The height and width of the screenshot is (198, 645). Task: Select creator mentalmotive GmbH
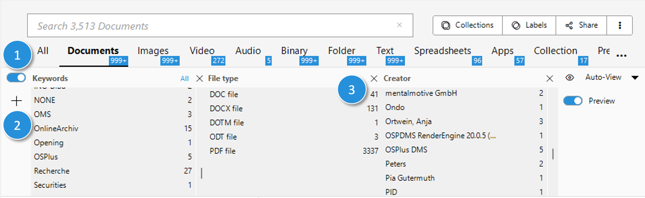tap(464, 93)
